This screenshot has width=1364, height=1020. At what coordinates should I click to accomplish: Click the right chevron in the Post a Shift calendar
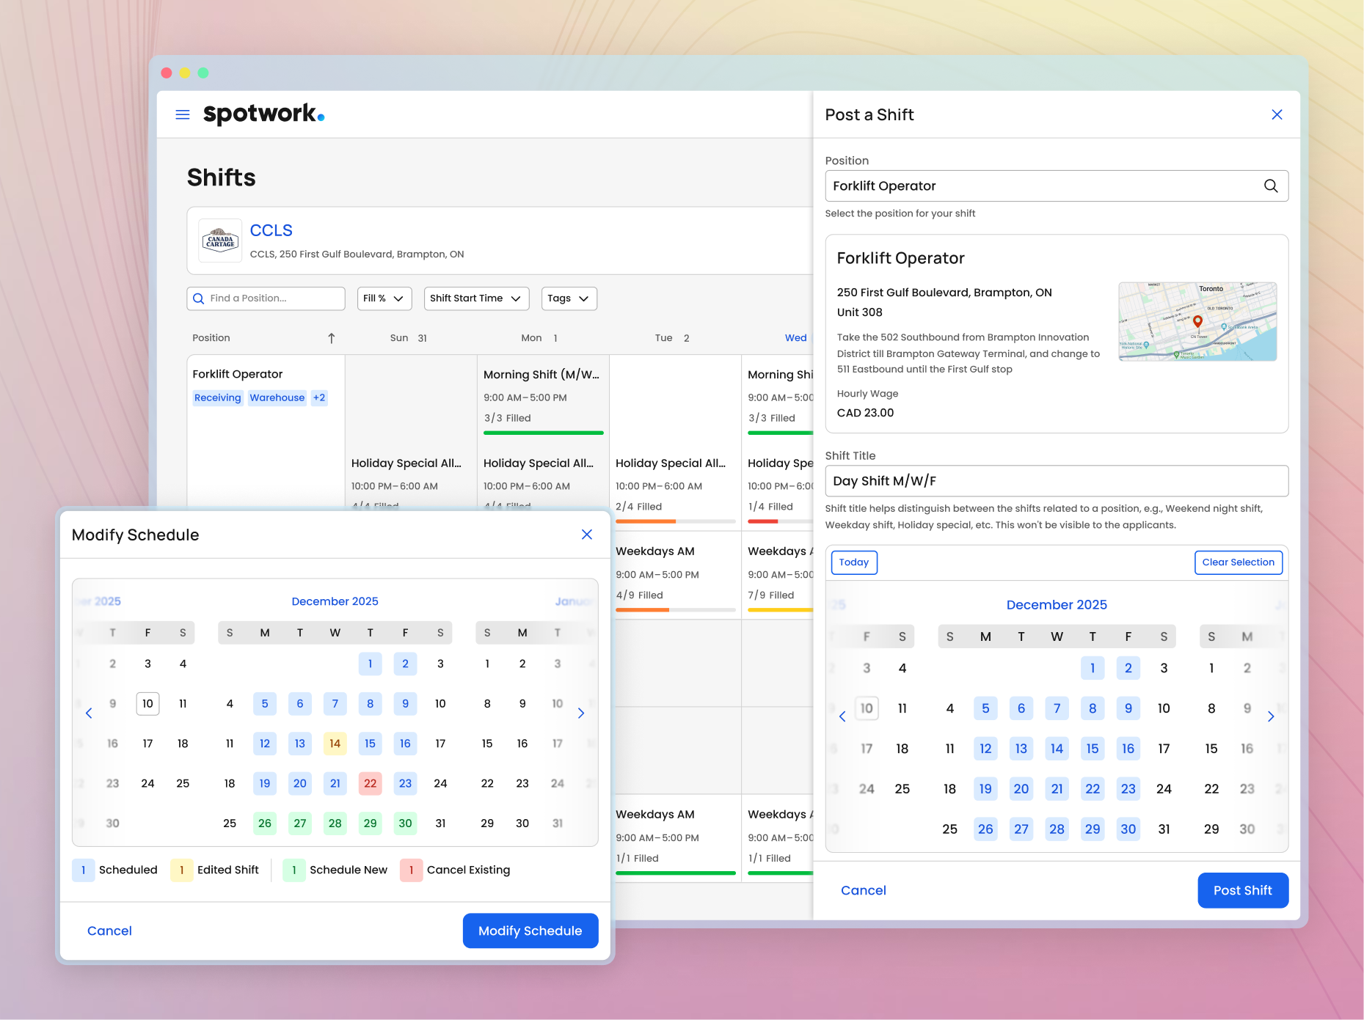1272,716
